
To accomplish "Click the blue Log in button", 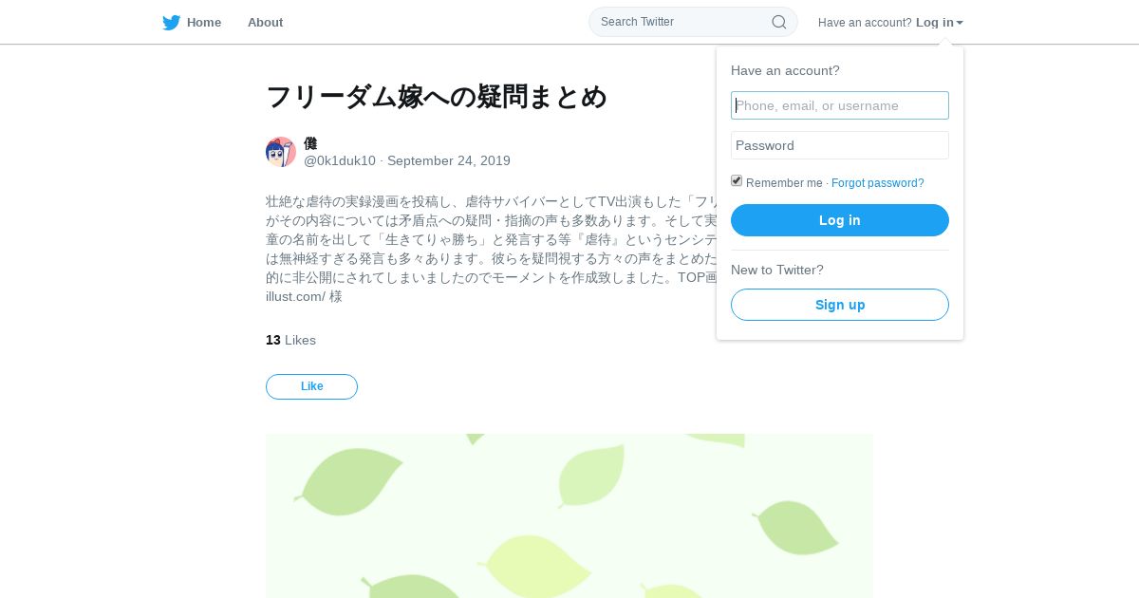I will click(840, 220).
